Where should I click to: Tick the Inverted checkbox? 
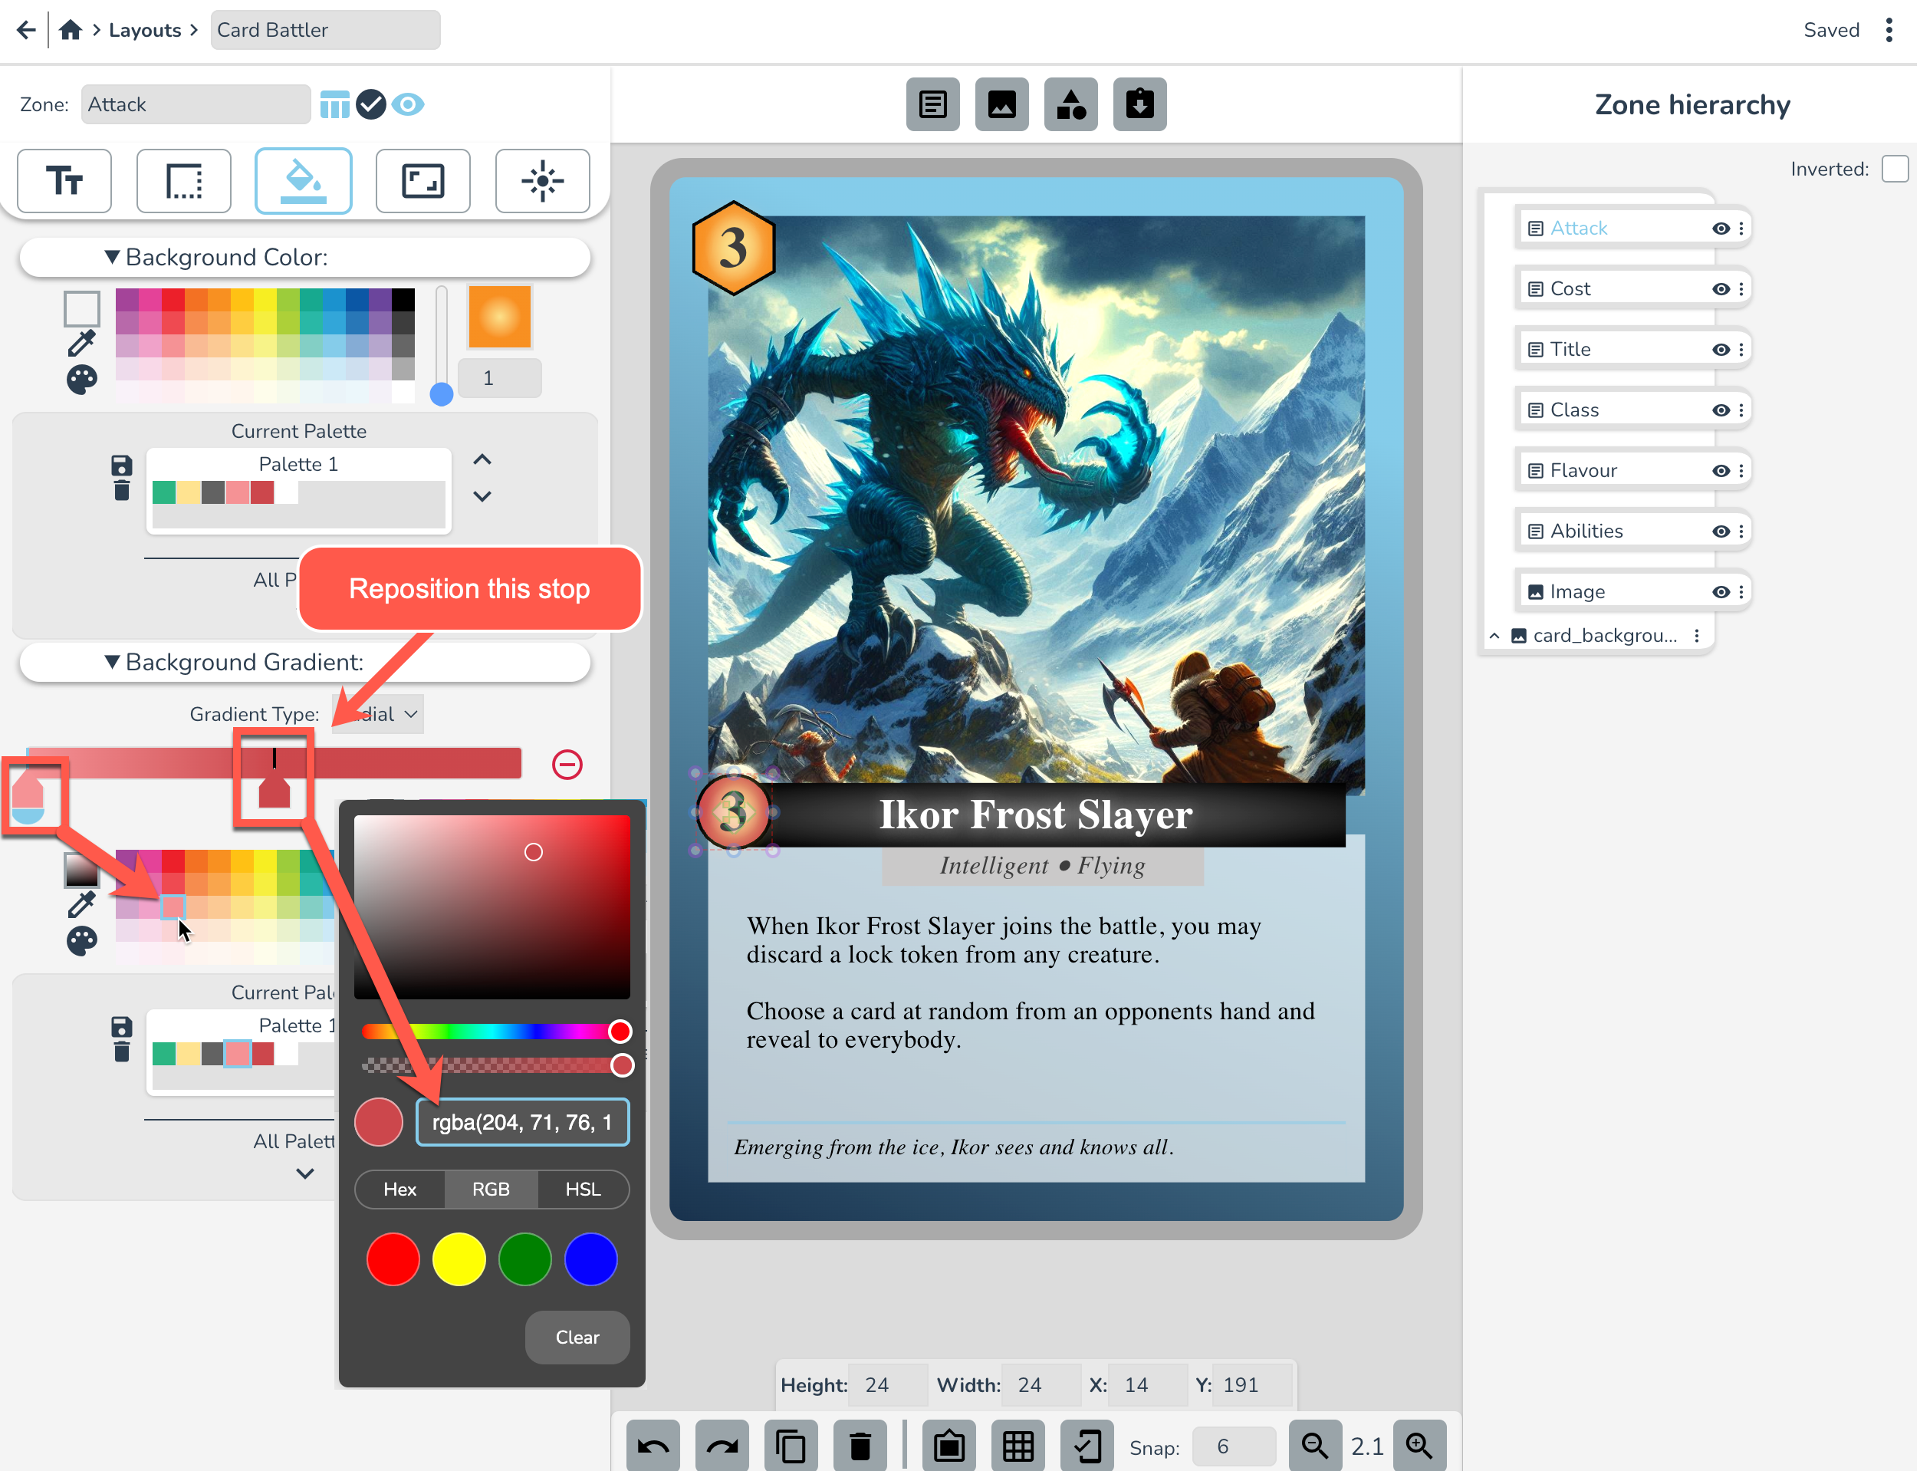coord(1895,169)
